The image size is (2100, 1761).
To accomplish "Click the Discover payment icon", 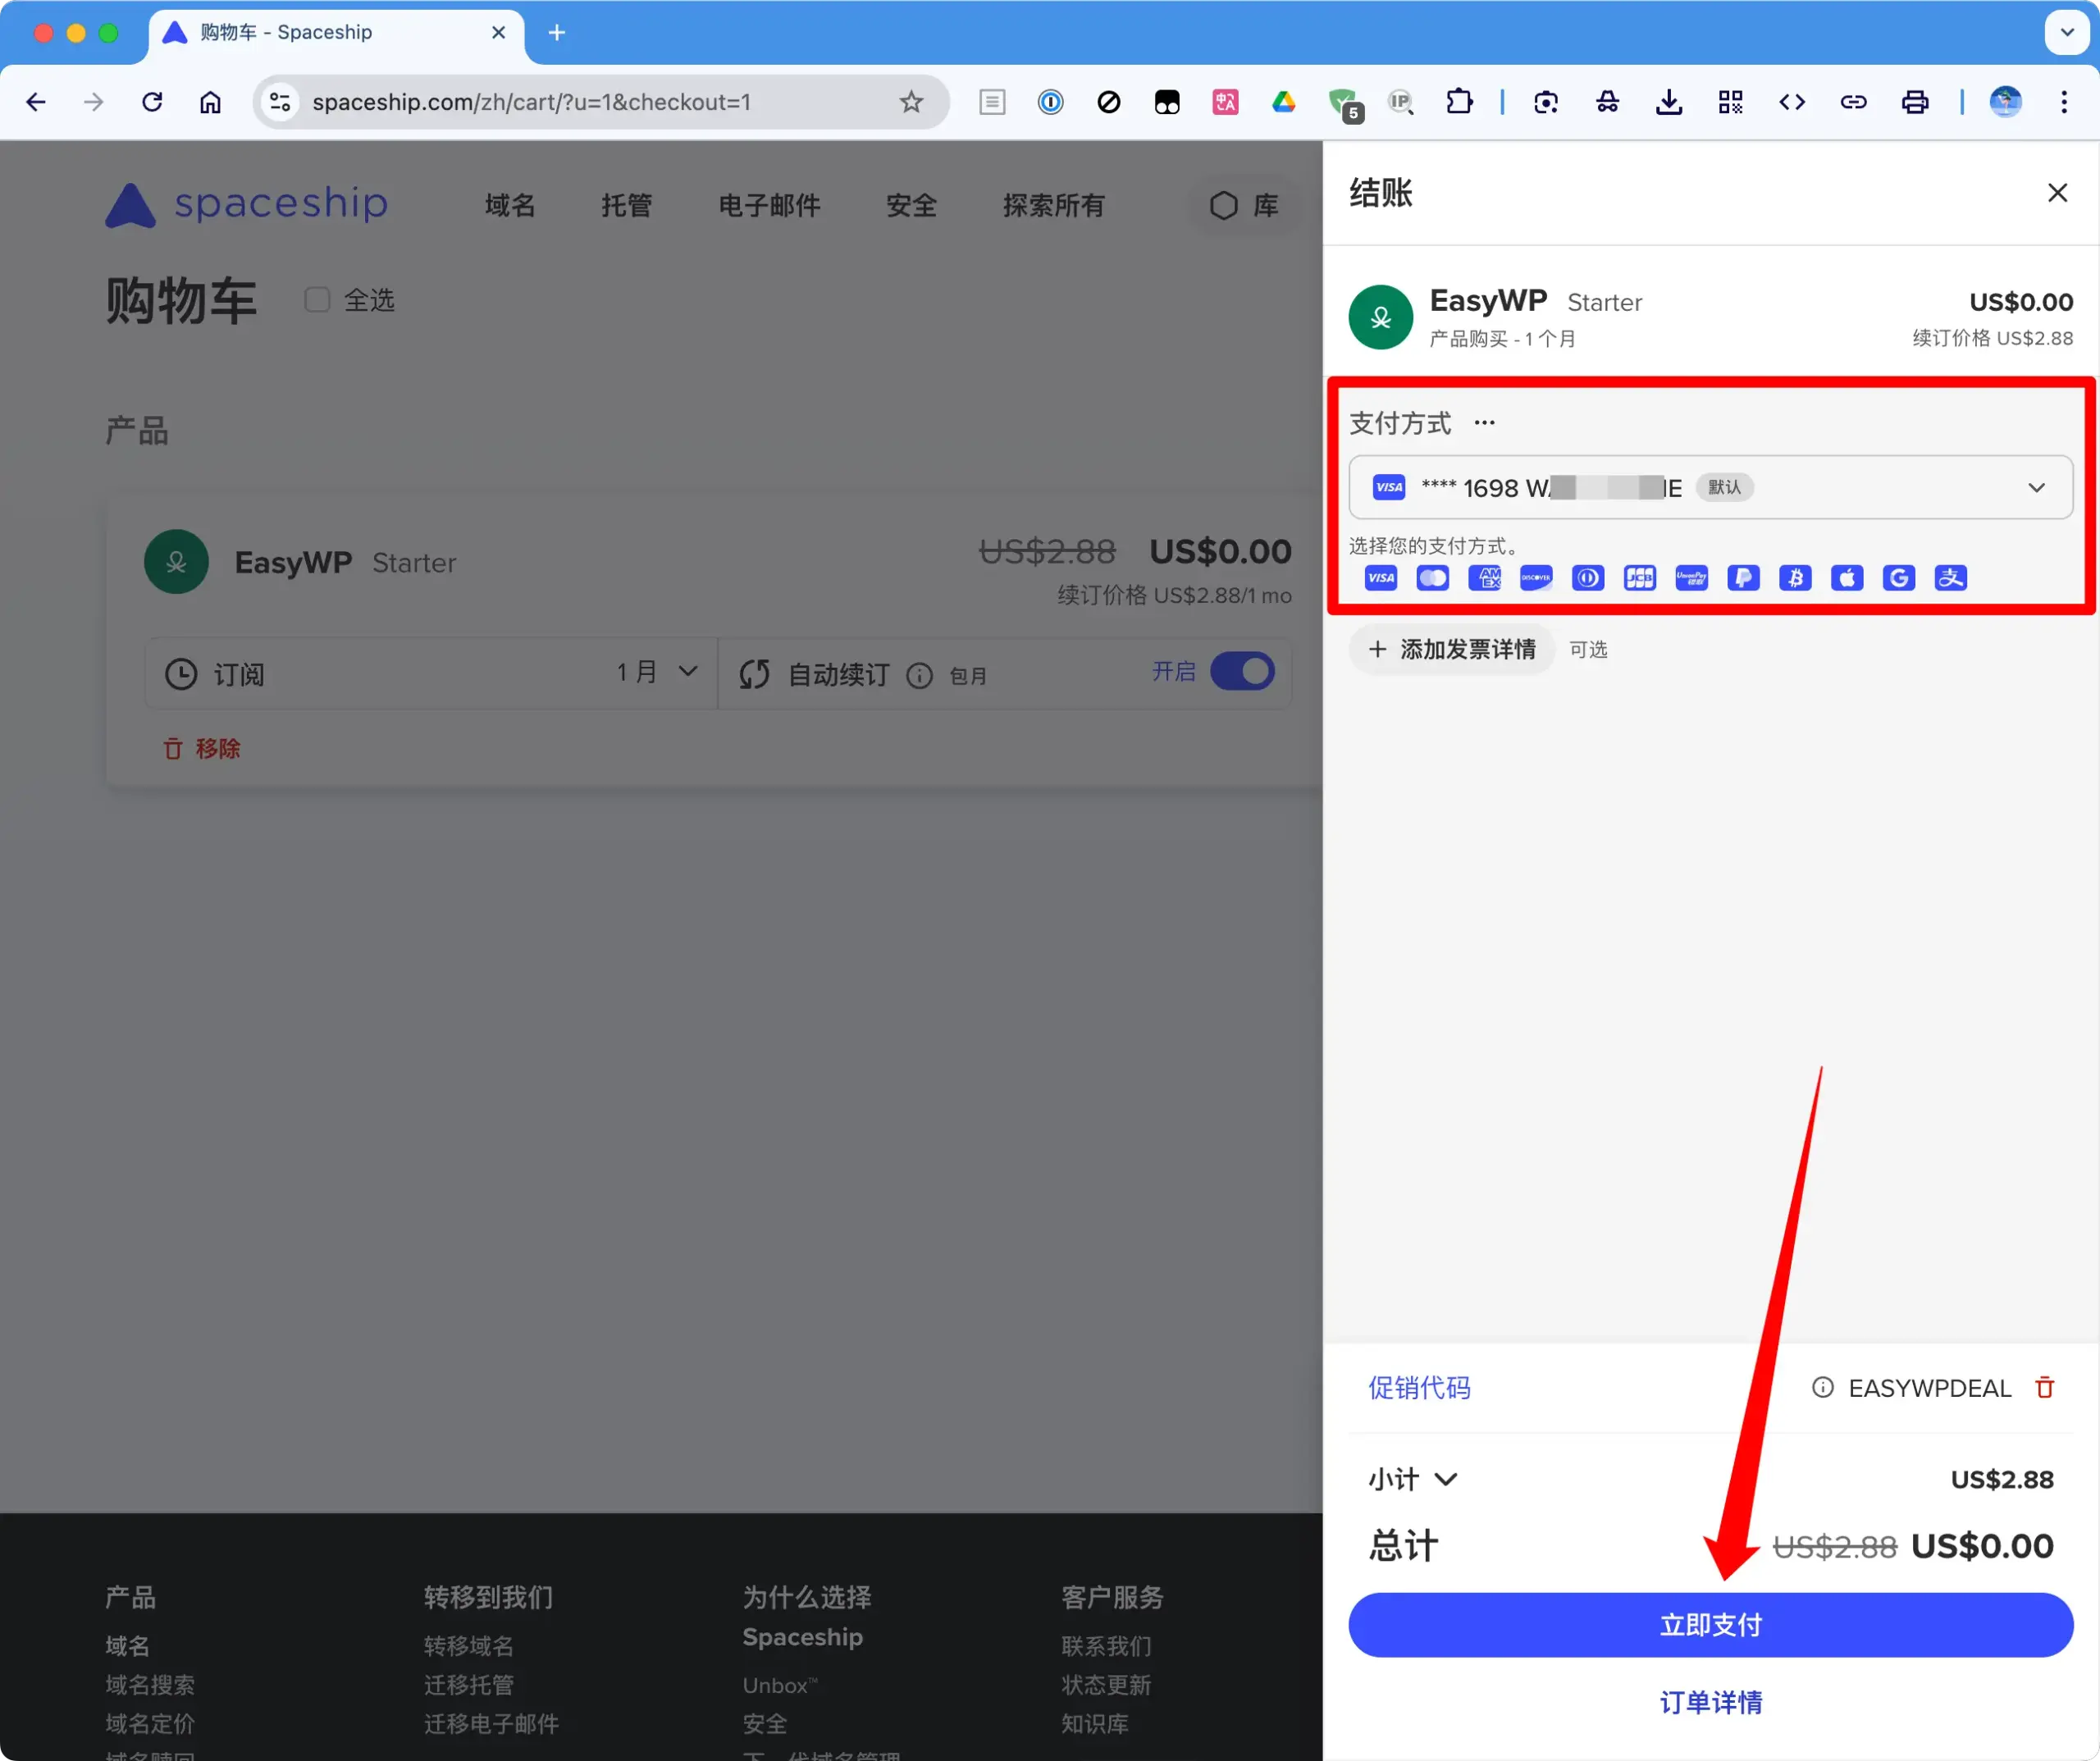I will (x=1536, y=578).
